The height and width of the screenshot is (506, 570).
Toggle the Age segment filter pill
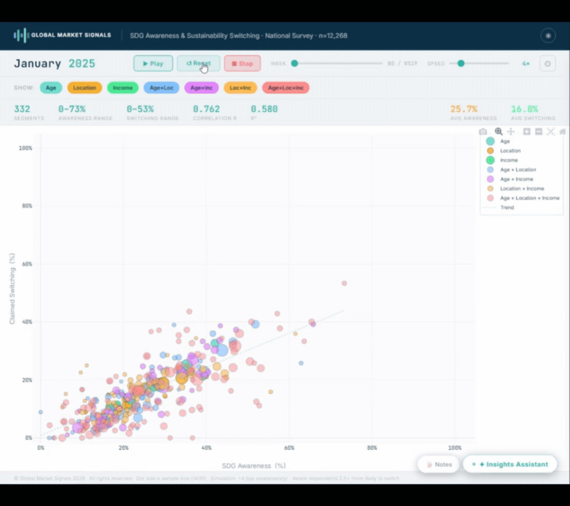tap(51, 88)
